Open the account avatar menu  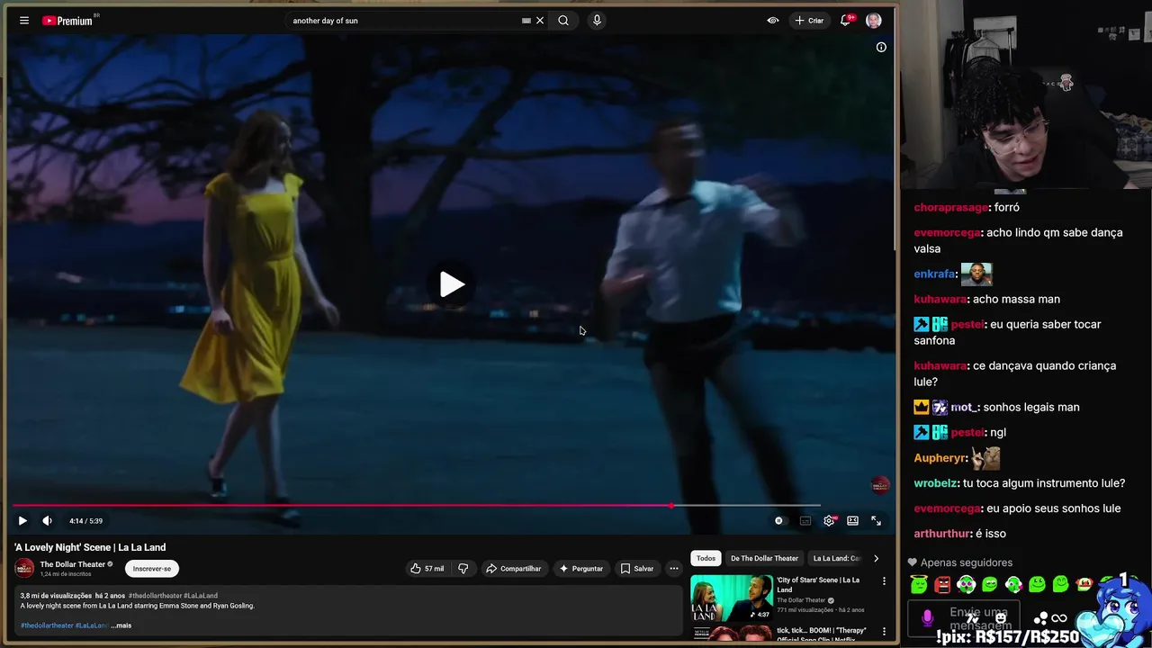click(874, 21)
